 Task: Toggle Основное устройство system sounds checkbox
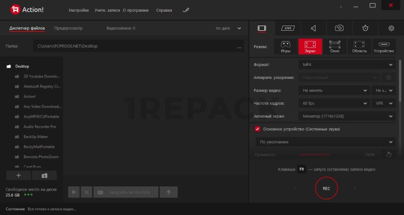(258, 129)
